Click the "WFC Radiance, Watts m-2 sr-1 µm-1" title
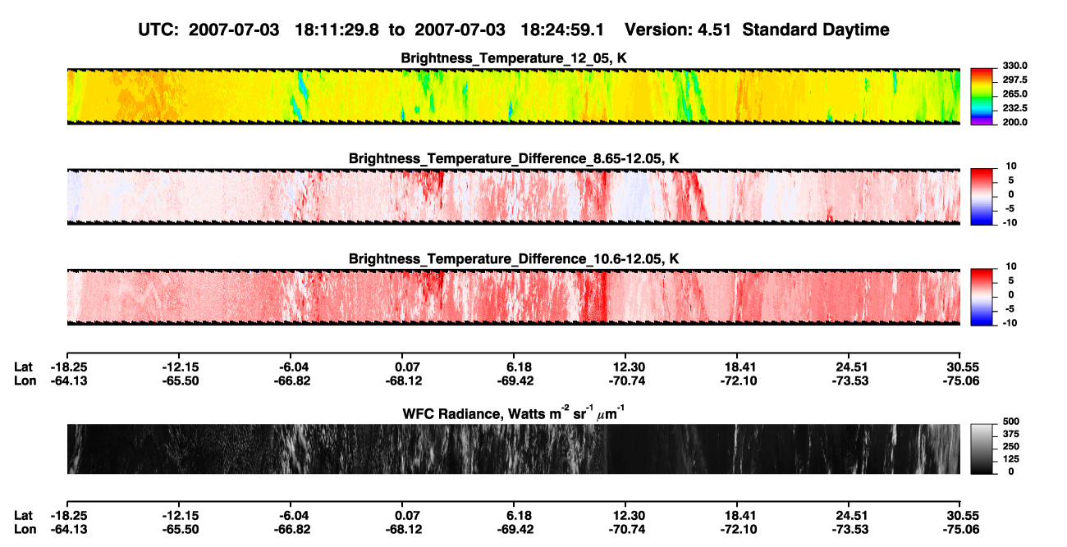Viewport: 1067px width, 547px height. click(514, 413)
